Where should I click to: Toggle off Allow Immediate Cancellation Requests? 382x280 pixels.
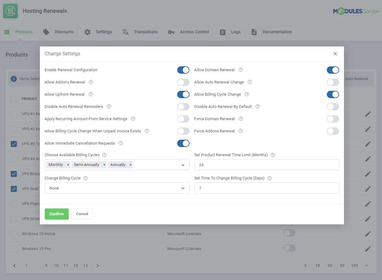click(183, 143)
